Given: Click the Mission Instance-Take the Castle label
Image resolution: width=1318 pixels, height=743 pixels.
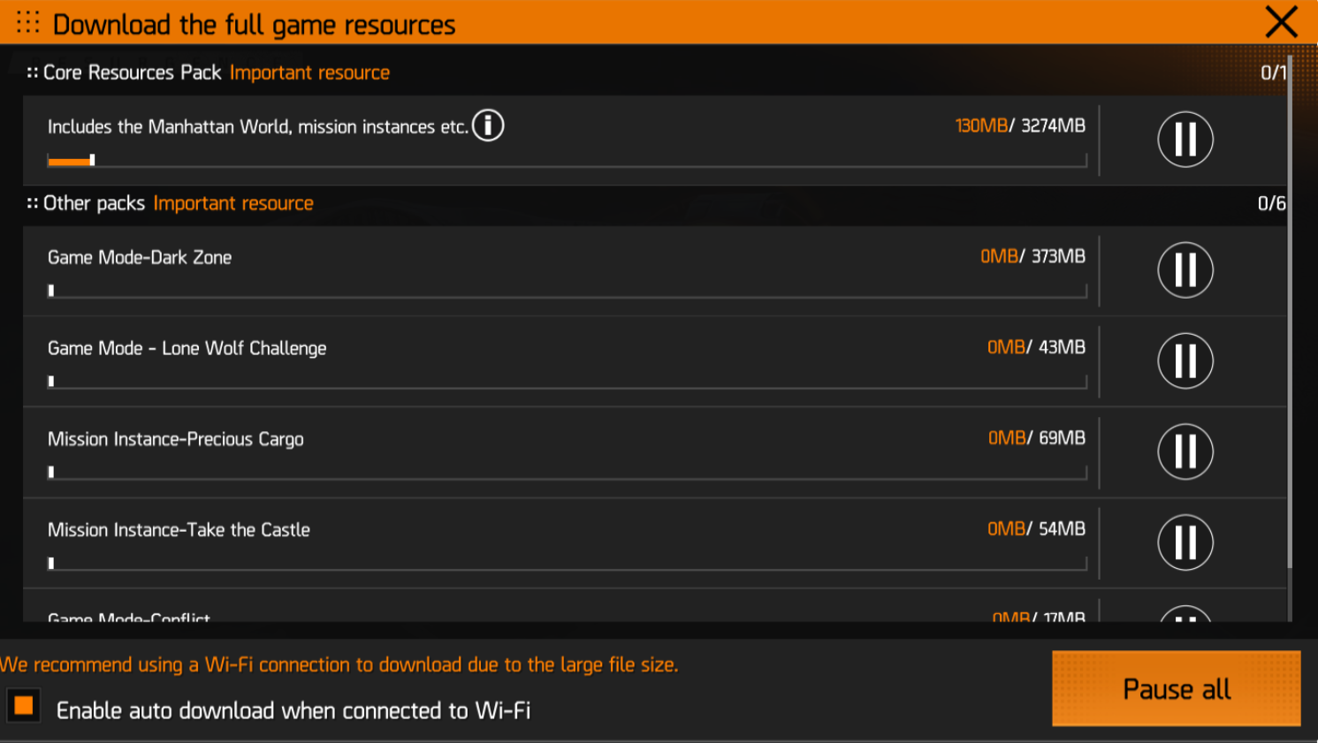Looking at the screenshot, I should tap(179, 530).
